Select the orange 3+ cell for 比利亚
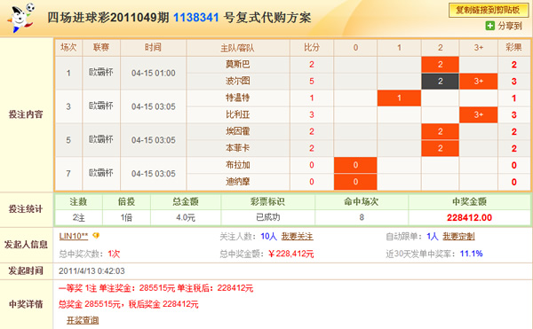Image resolution: width=533 pixels, height=329 pixels. pyautogui.click(x=479, y=114)
